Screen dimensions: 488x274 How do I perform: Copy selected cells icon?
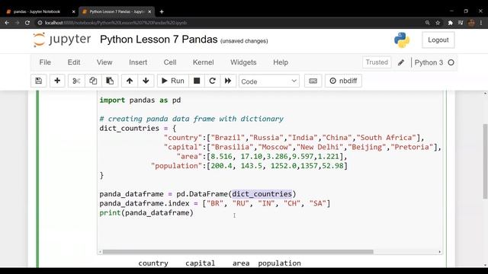pos(93,81)
